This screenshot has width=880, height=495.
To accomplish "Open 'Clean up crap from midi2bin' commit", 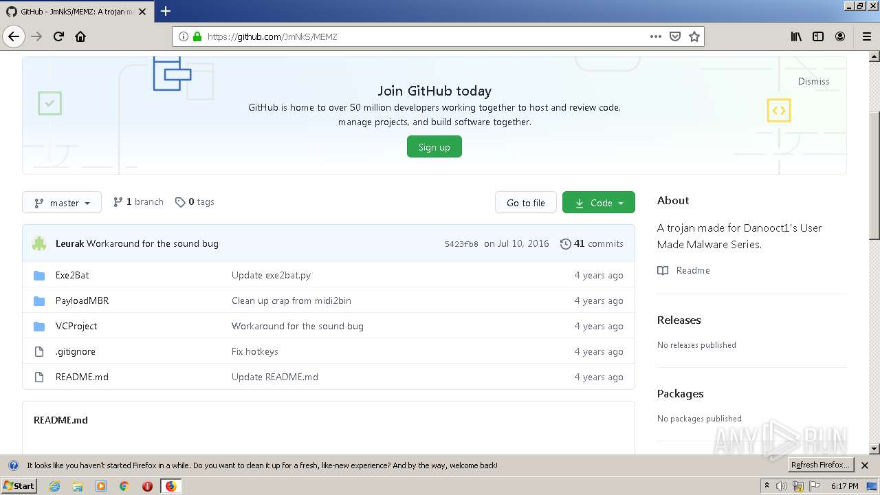I will 291,300.
